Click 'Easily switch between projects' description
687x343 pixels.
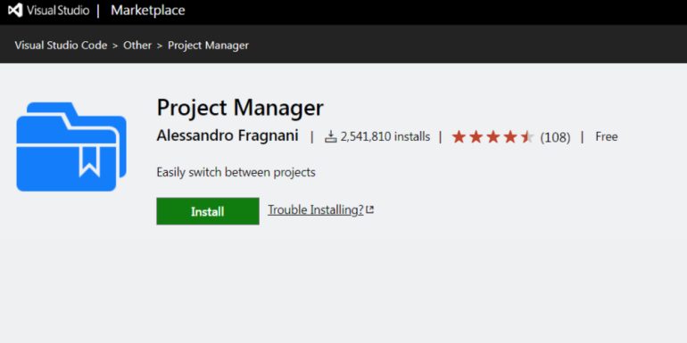236,172
